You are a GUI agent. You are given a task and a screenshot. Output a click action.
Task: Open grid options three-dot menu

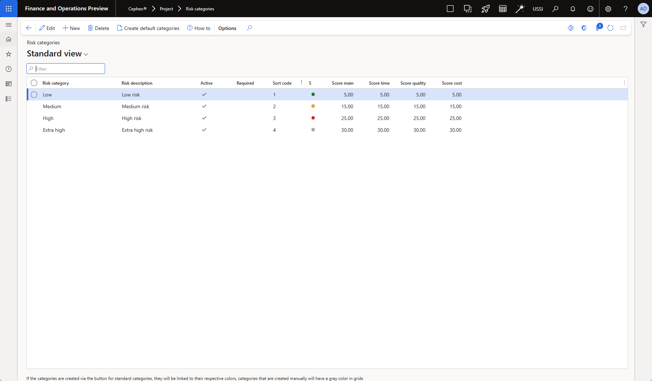(624, 83)
